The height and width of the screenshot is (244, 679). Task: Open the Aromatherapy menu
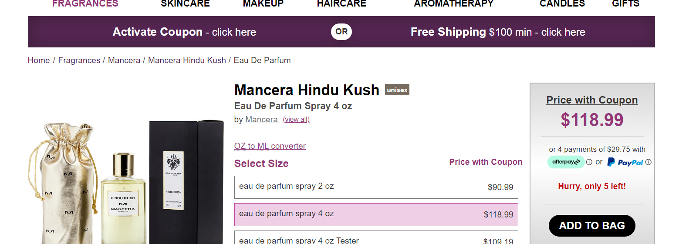(x=453, y=4)
